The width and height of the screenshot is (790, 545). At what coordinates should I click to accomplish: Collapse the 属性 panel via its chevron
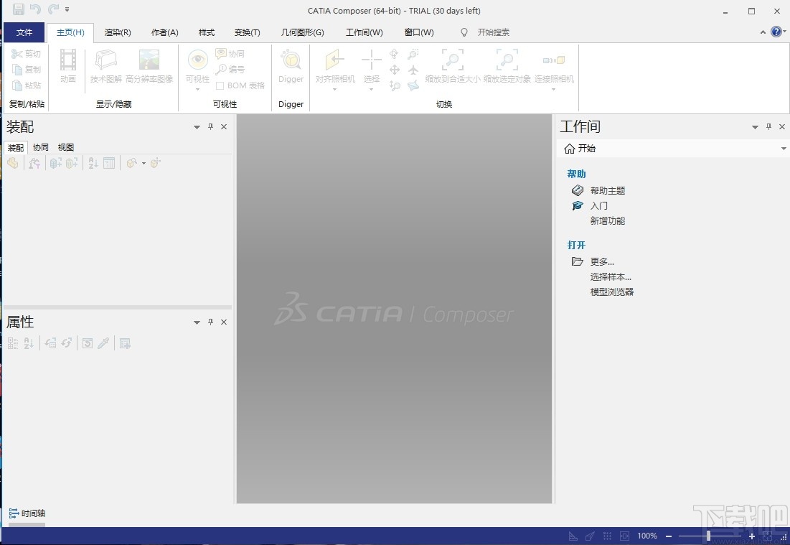(x=196, y=322)
